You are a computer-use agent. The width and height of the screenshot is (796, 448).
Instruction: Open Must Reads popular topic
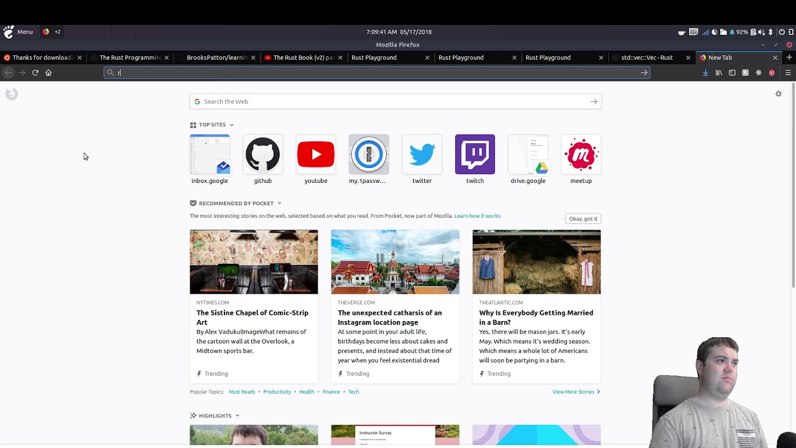click(x=242, y=392)
